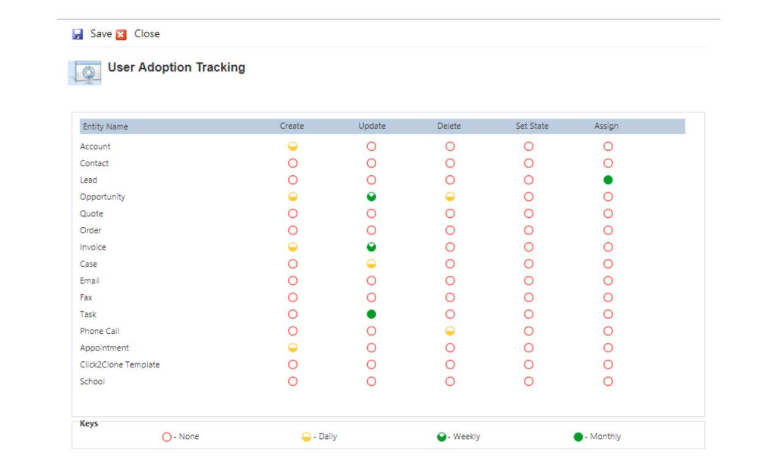Click the Close button label
This screenshot has width=783, height=473.
[147, 34]
